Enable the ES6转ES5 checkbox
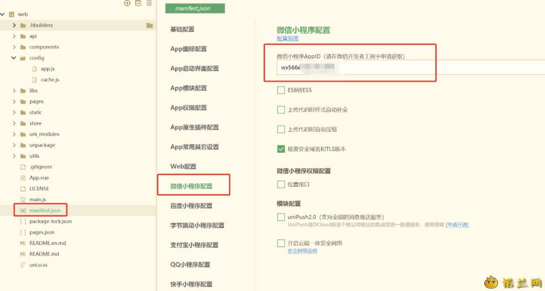Screen dimensions: 545x291 coord(281,90)
